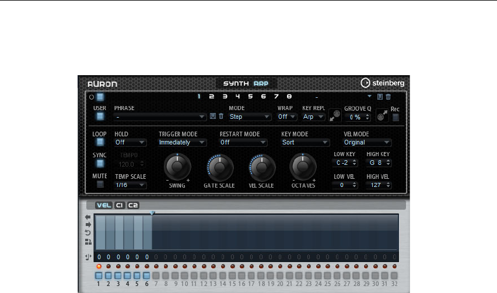This screenshot has height=293, width=497.
Task: Shift phrase right with the right arrow
Action: [88, 225]
